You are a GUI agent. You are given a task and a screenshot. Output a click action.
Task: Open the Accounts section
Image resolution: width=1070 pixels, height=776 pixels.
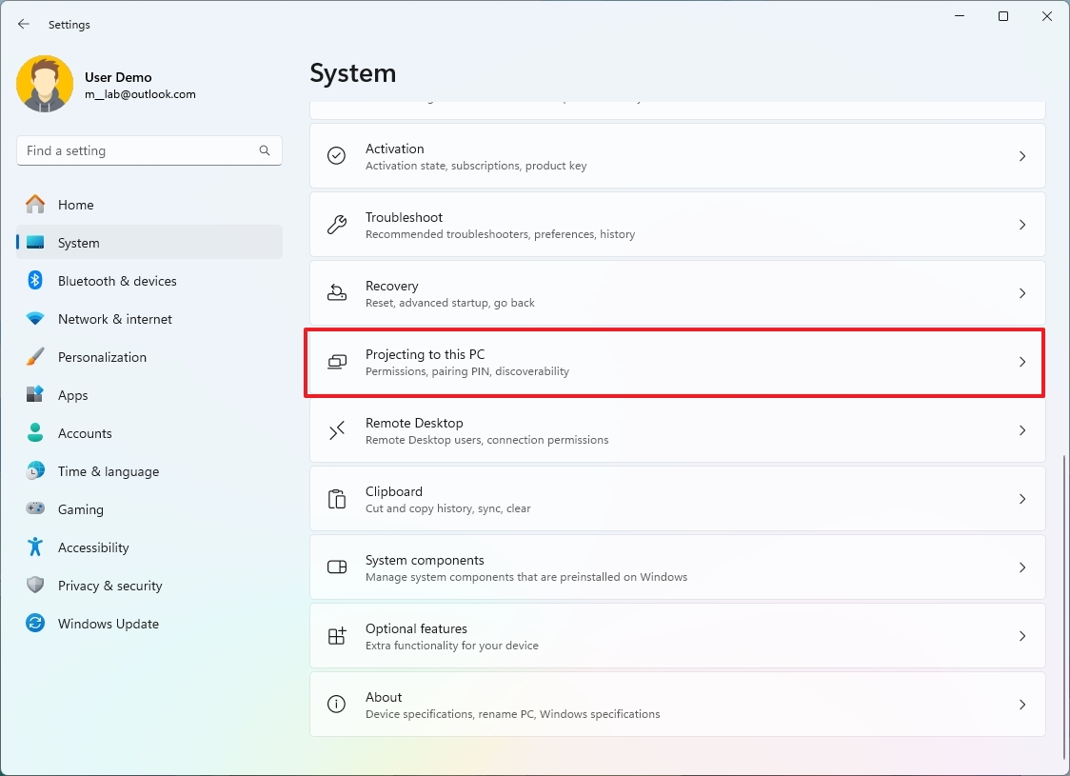pyautogui.click(x=149, y=432)
